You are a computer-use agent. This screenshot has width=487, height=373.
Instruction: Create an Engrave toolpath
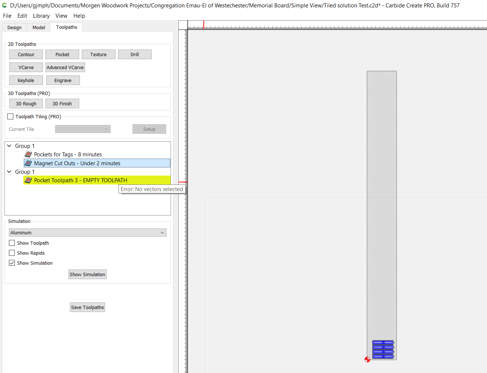point(63,80)
